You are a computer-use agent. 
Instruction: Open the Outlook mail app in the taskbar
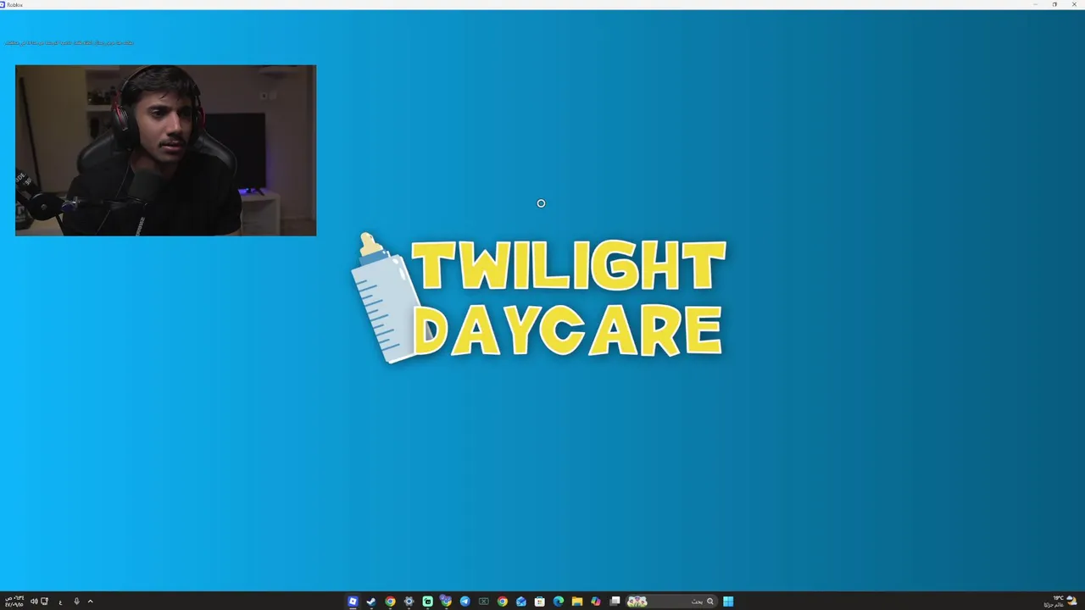coord(521,602)
